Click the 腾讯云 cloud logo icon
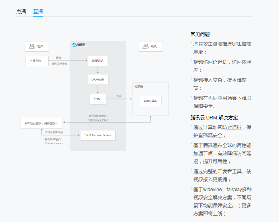279x222 pixels. [x=74, y=45]
